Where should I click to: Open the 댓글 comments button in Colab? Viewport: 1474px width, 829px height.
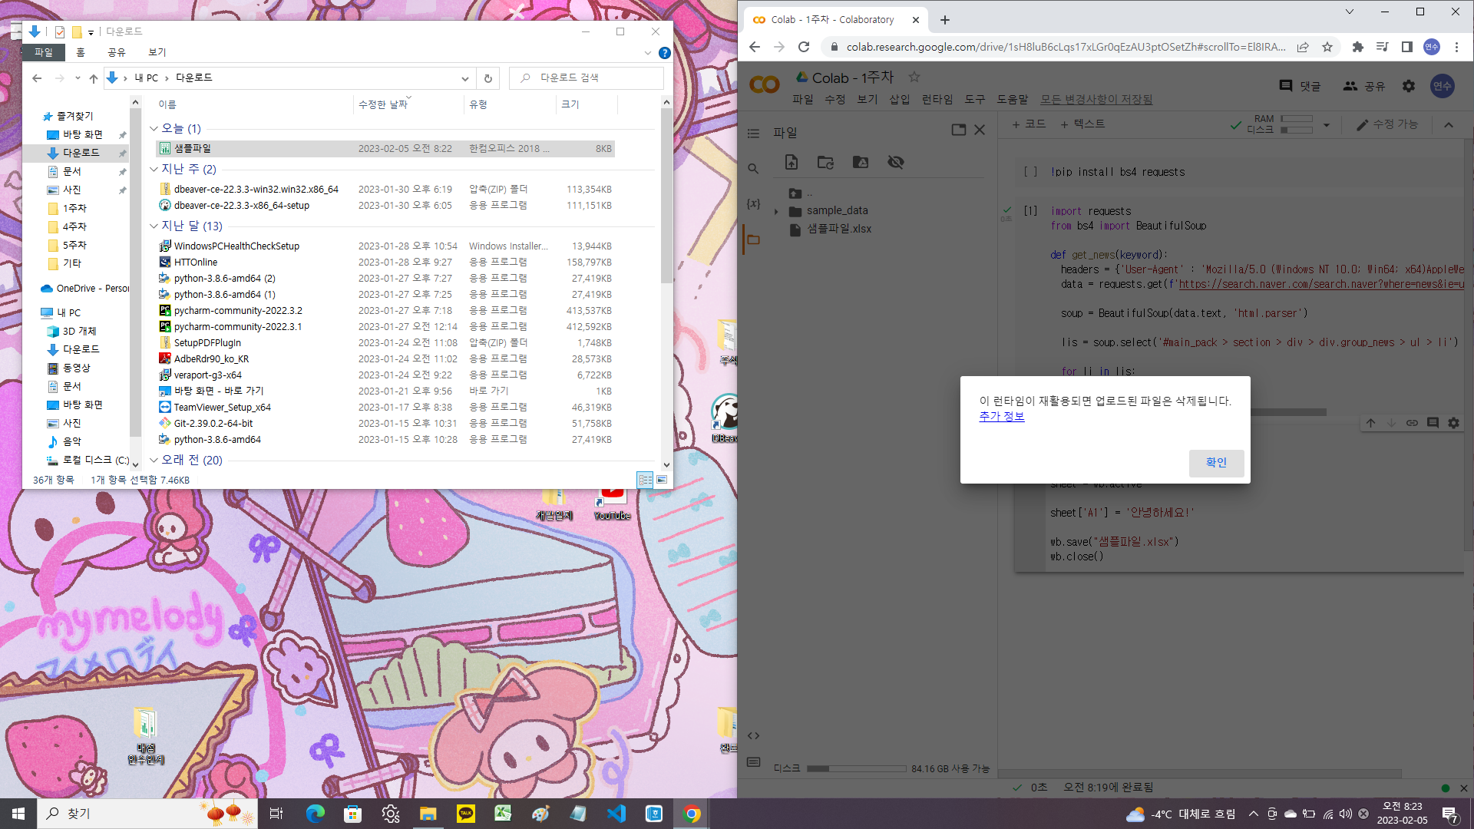pyautogui.click(x=1300, y=86)
